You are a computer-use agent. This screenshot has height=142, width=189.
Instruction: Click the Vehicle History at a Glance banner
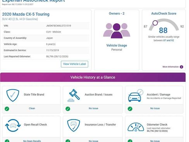tap(93, 77)
